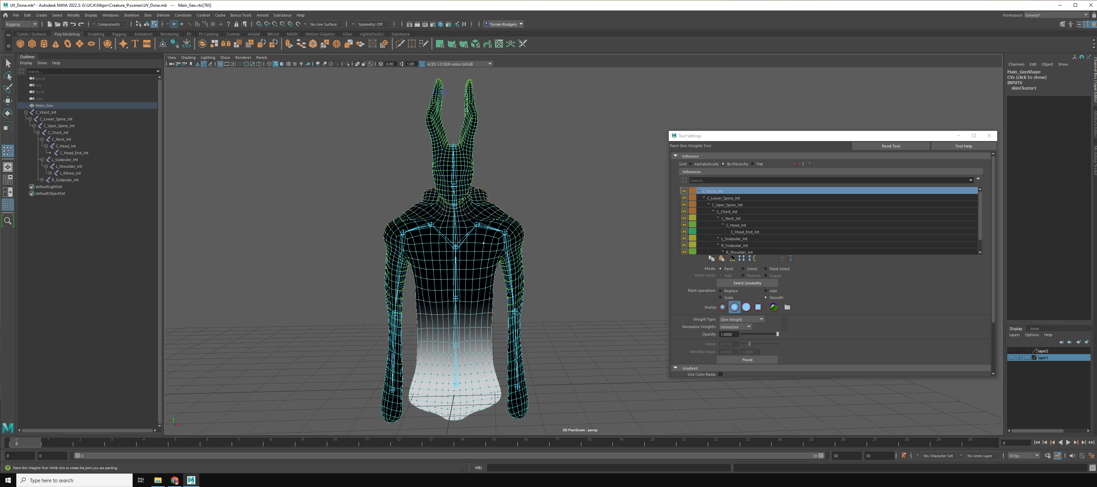This screenshot has height=487, width=1097.
Task: Click the SVG tool shelf icon
Action: (147, 44)
